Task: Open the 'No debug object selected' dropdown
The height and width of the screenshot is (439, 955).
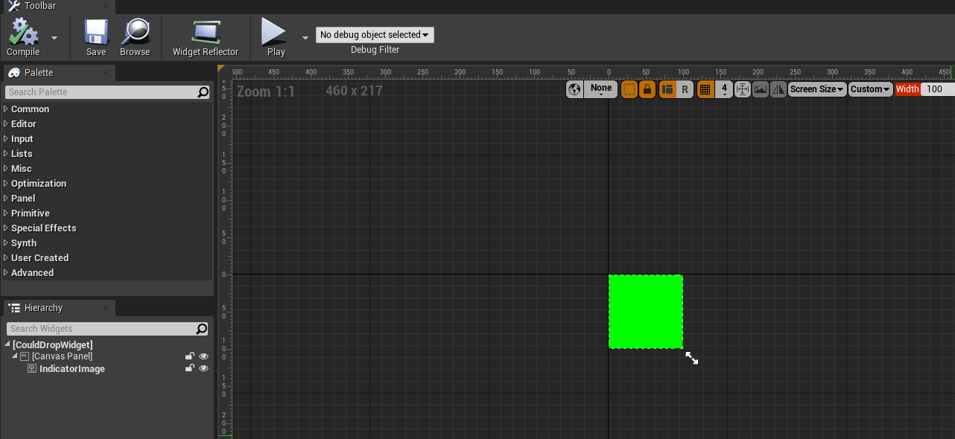Action: [375, 35]
